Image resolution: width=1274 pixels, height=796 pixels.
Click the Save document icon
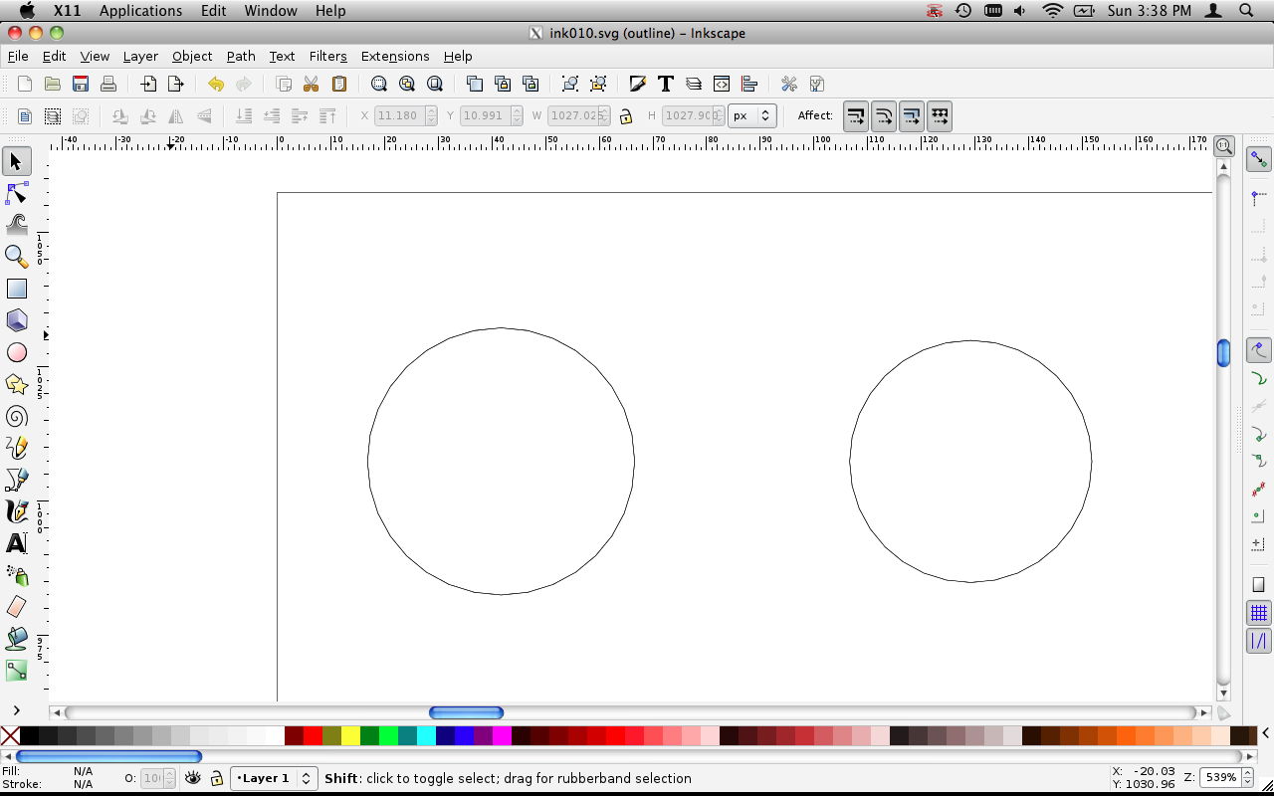pos(81,84)
